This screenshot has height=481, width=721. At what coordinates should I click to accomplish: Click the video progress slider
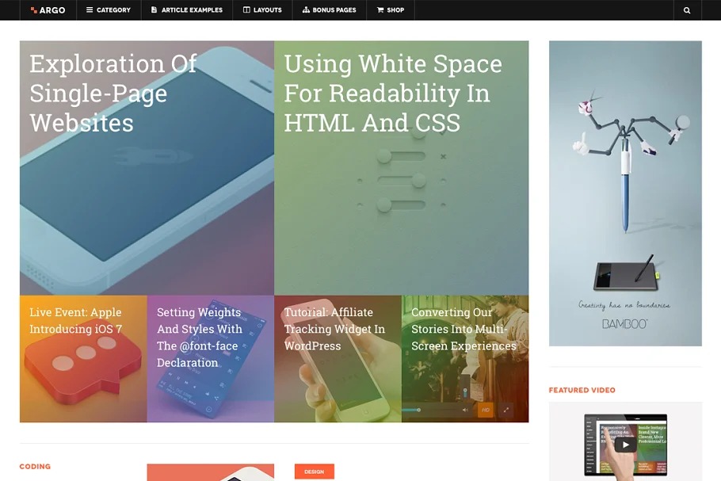(428, 410)
